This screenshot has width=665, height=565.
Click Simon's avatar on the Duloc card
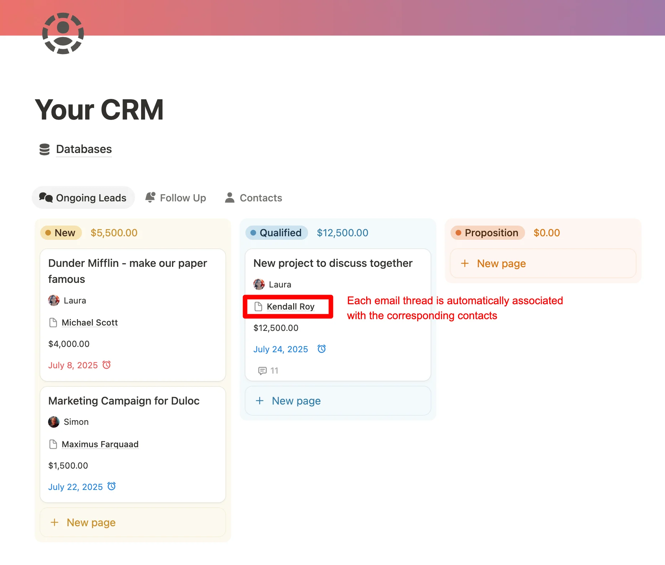(x=54, y=422)
